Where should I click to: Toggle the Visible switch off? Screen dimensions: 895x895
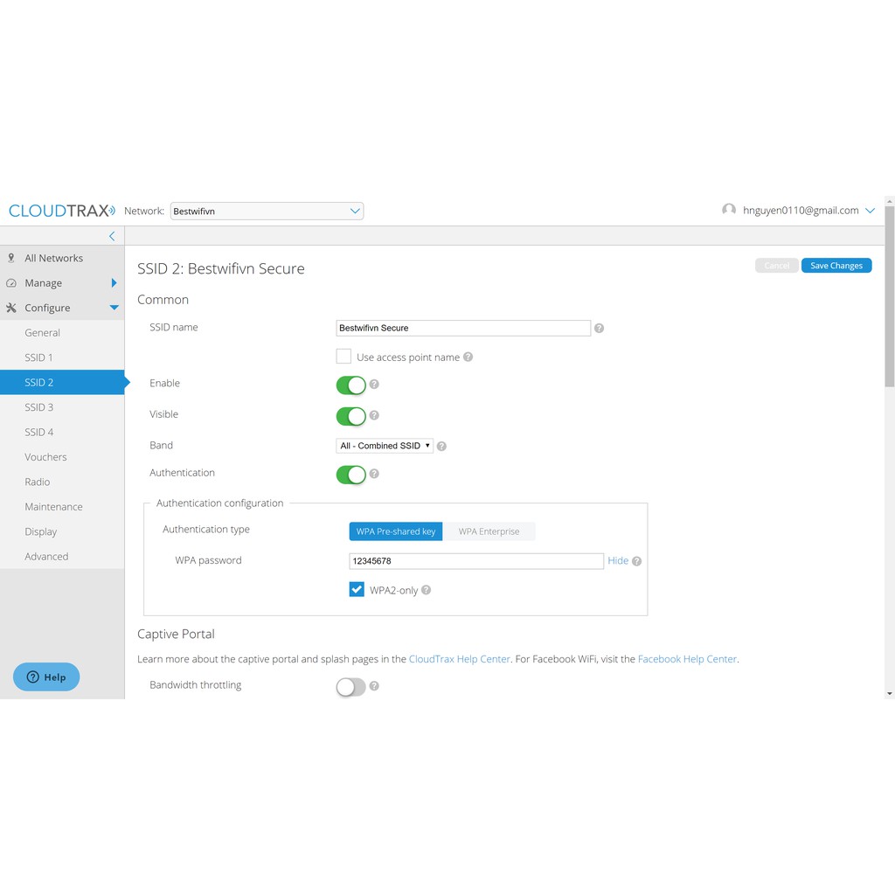pos(351,416)
